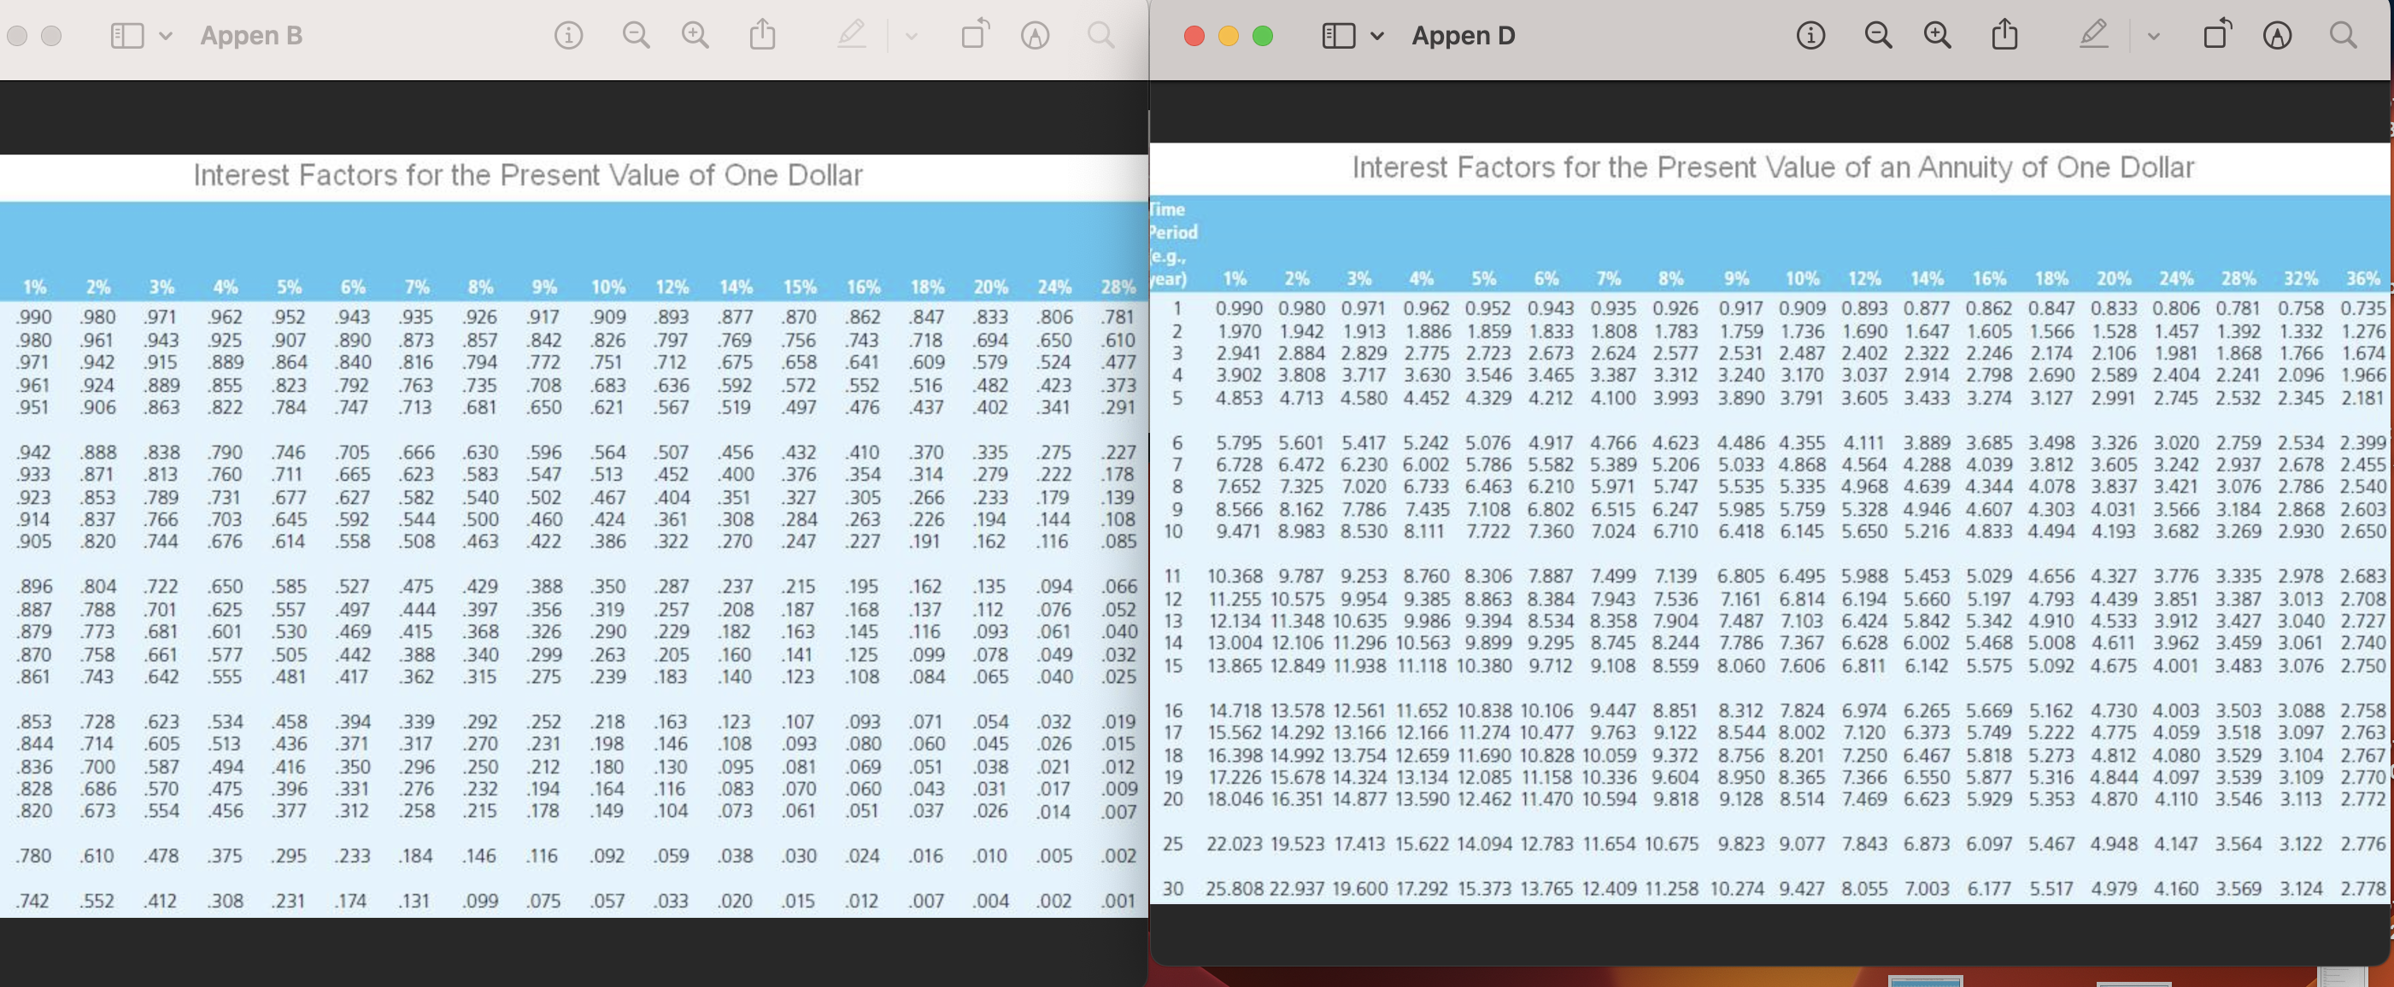The image size is (2394, 987).
Task: Zoom out in the Appen B window
Action: 636,35
